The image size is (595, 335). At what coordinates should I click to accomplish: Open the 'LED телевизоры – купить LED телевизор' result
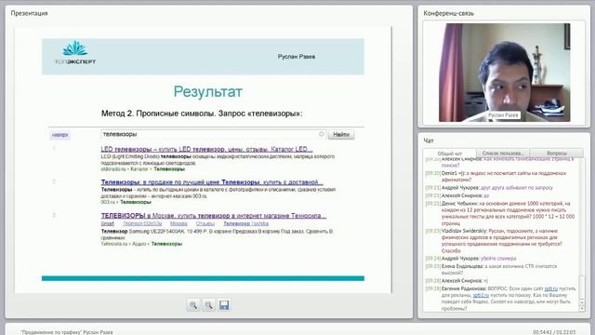pyautogui.click(x=206, y=149)
